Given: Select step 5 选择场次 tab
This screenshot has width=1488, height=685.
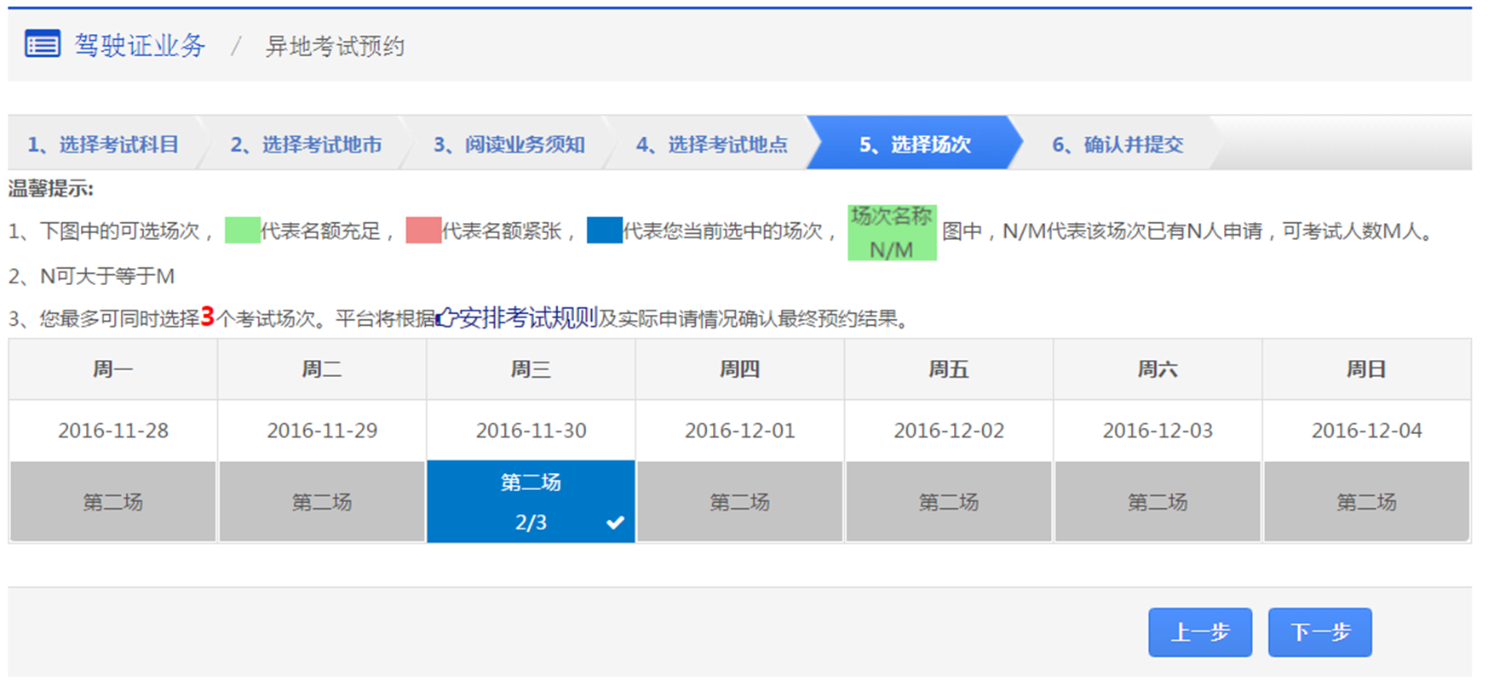Looking at the screenshot, I should pyautogui.click(x=914, y=145).
